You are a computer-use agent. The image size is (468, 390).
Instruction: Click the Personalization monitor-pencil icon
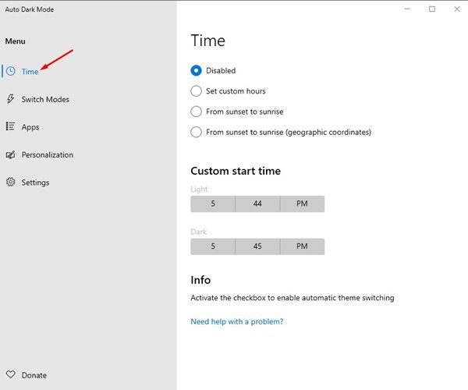click(x=10, y=154)
